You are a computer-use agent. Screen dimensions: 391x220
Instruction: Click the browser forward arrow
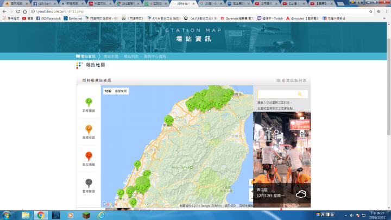(11, 11)
